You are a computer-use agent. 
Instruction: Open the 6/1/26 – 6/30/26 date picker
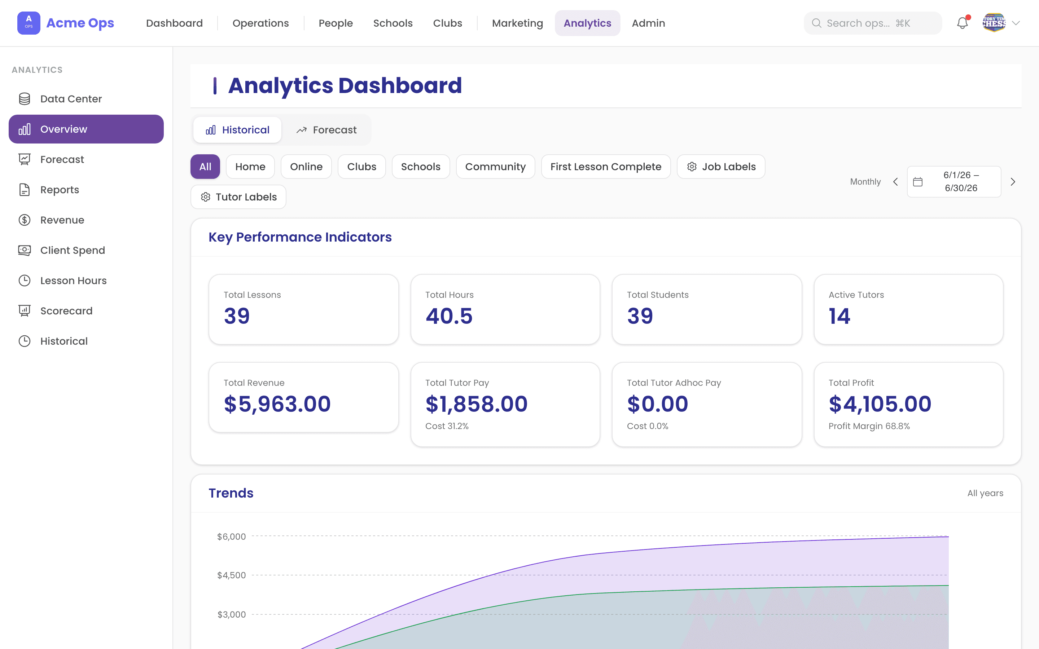click(954, 182)
